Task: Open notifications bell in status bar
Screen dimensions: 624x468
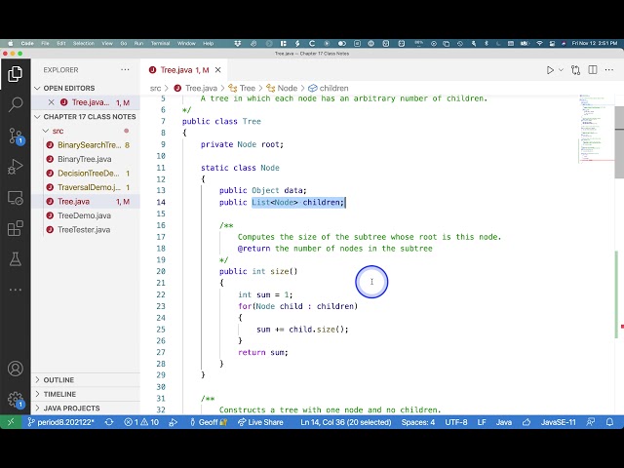Action: [x=609, y=422]
